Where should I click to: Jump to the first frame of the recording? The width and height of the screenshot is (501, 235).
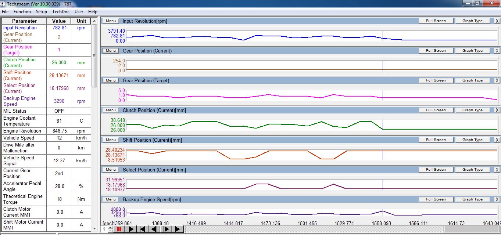(143, 229)
